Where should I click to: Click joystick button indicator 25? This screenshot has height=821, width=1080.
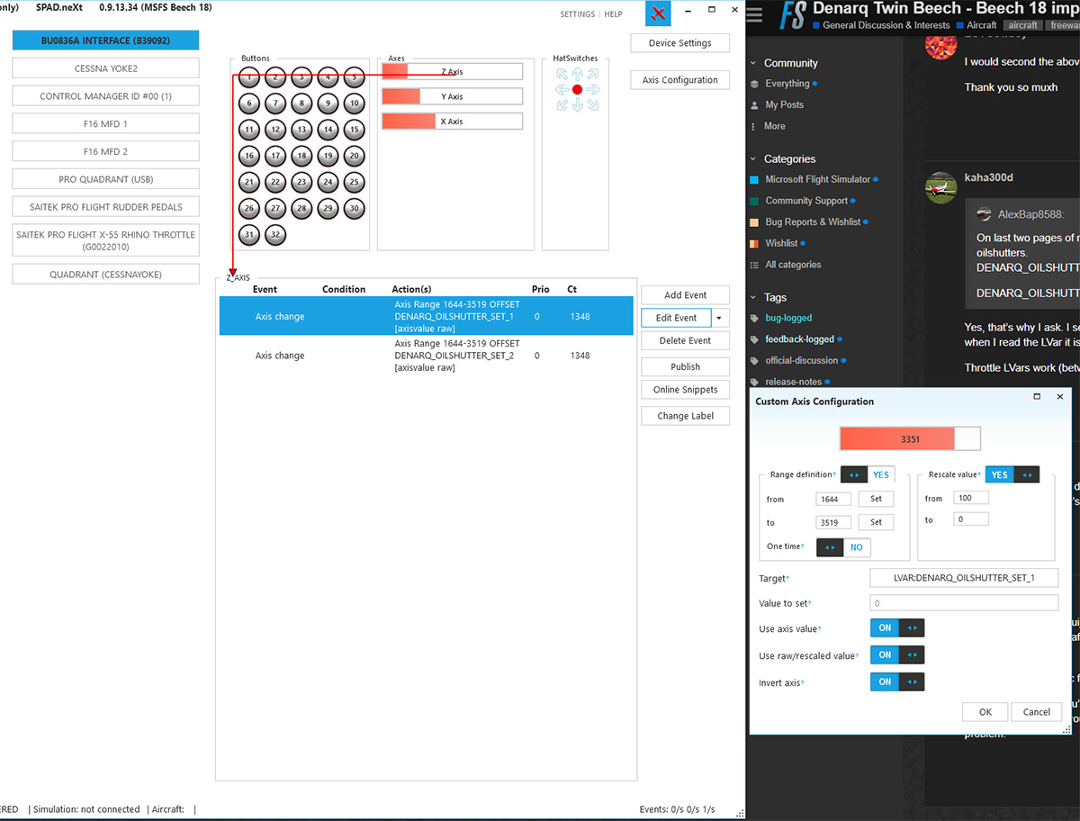click(355, 182)
